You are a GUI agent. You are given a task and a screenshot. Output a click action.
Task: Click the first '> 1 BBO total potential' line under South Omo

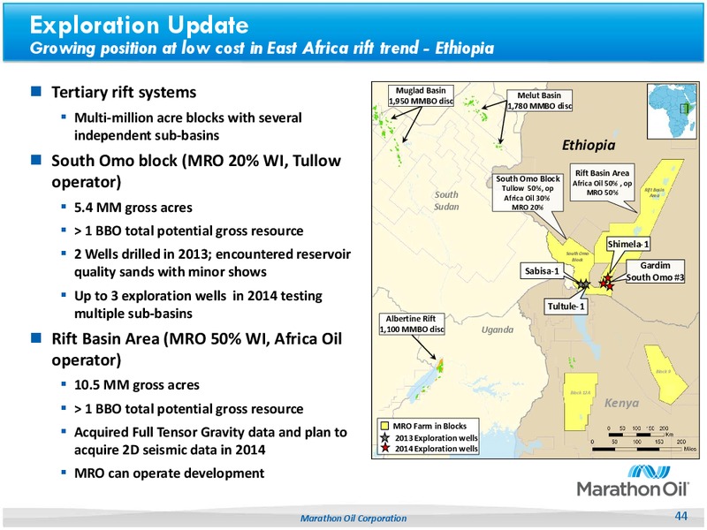click(x=189, y=231)
